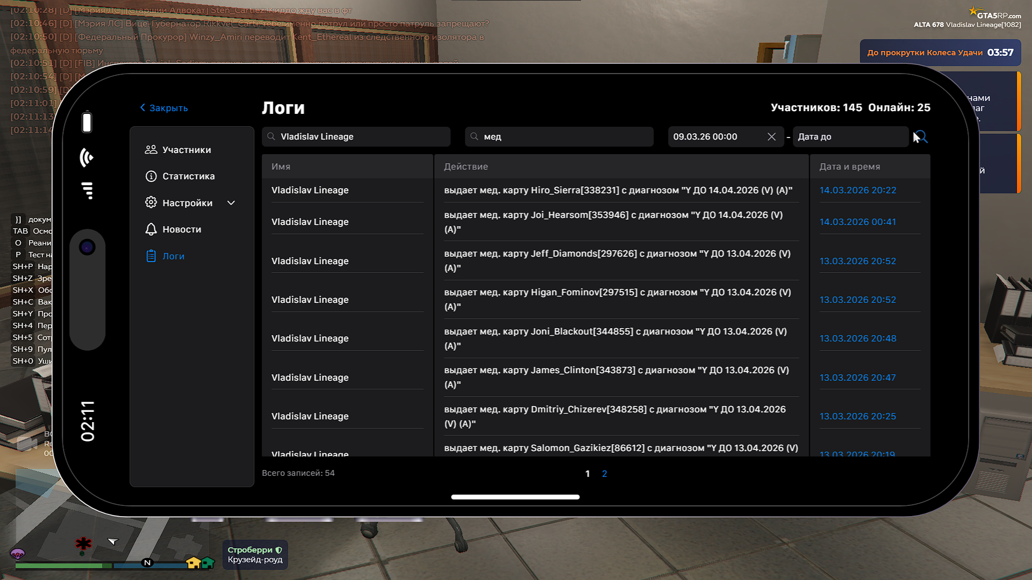Open the Статистика menu item

pyautogui.click(x=188, y=176)
